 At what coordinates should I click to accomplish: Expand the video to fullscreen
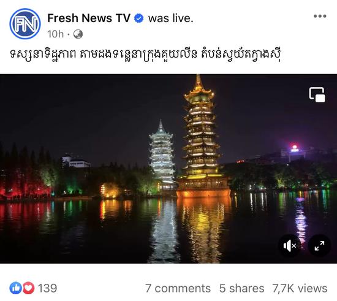click(x=319, y=246)
